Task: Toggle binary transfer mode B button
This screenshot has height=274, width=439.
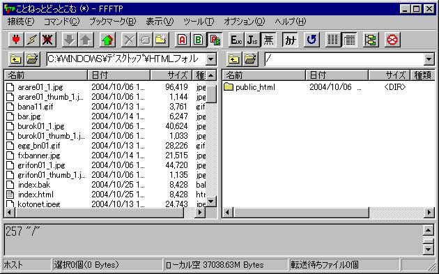Action: (199, 40)
